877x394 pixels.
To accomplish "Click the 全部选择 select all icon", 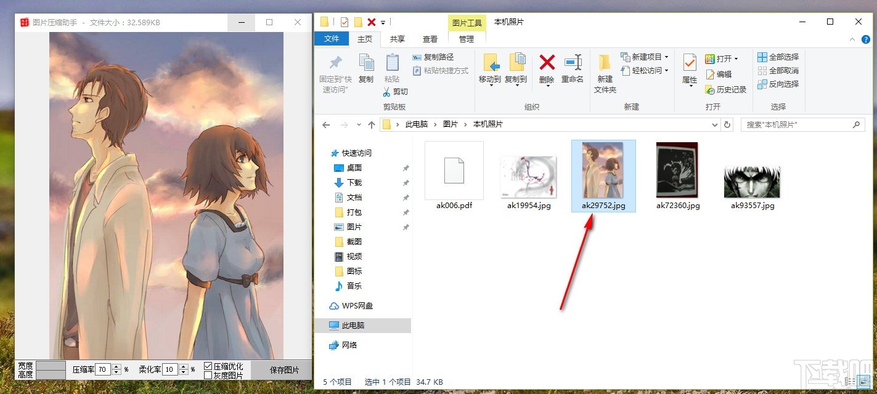I will [x=762, y=58].
